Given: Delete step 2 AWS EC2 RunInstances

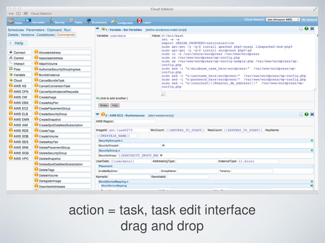Looking at the screenshot, I should click(x=312, y=114).
